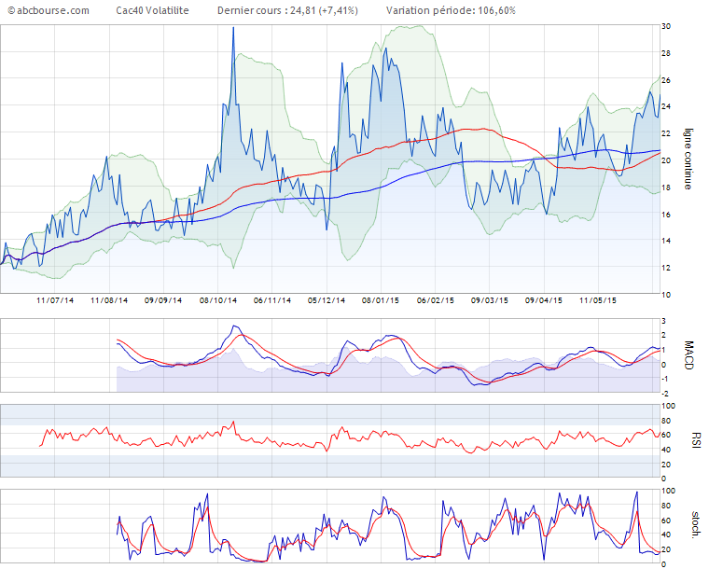Click the price spike peak near 30

tap(233, 28)
